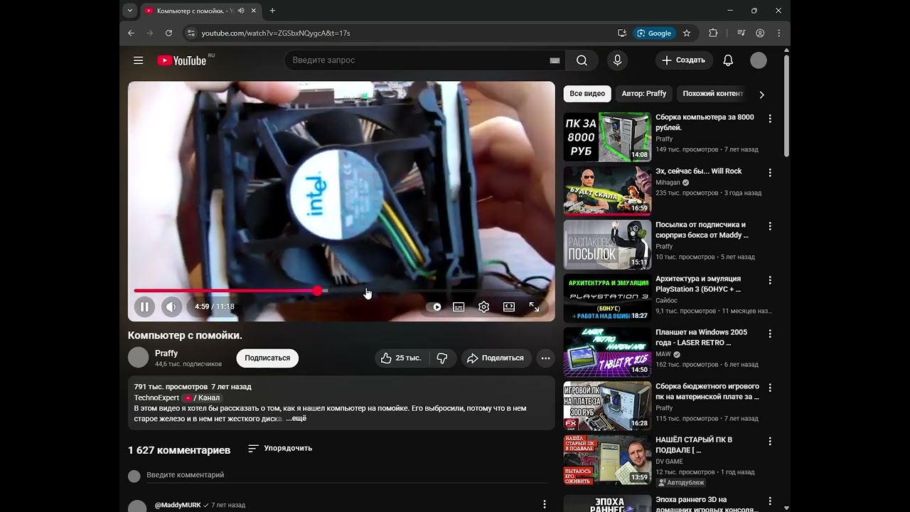Open Сборка компьютера за 8000 рублей thumbnail
Viewport: 910px width, 512px height.
[x=607, y=137]
